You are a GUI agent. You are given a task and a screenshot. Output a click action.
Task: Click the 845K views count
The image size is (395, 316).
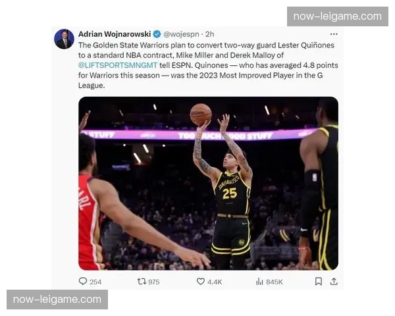tap(275, 282)
